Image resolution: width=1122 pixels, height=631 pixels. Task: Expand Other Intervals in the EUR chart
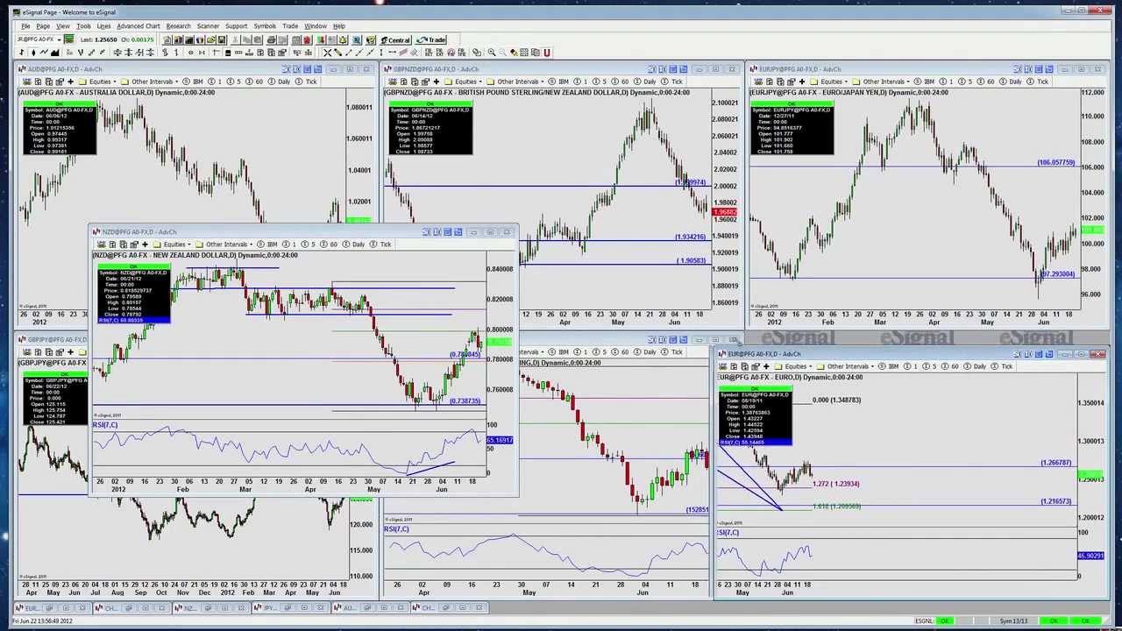click(847, 366)
